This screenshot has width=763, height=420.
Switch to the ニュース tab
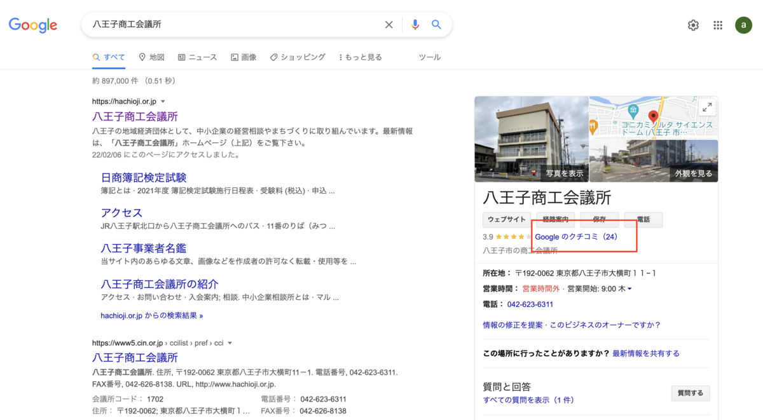pyautogui.click(x=199, y=57)
